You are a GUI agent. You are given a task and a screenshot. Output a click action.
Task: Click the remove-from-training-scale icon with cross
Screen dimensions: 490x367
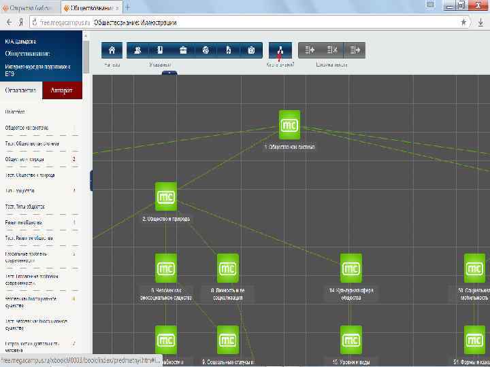click(x=332, y=50)
